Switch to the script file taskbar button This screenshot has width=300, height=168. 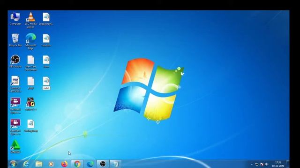click(x=115, y=164)
